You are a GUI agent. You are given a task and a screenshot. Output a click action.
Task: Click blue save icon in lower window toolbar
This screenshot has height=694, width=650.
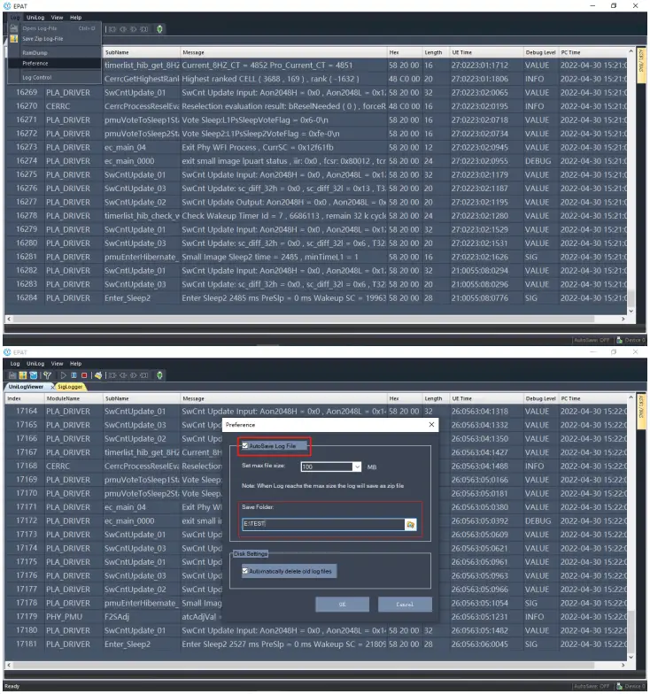pos(34,375)
